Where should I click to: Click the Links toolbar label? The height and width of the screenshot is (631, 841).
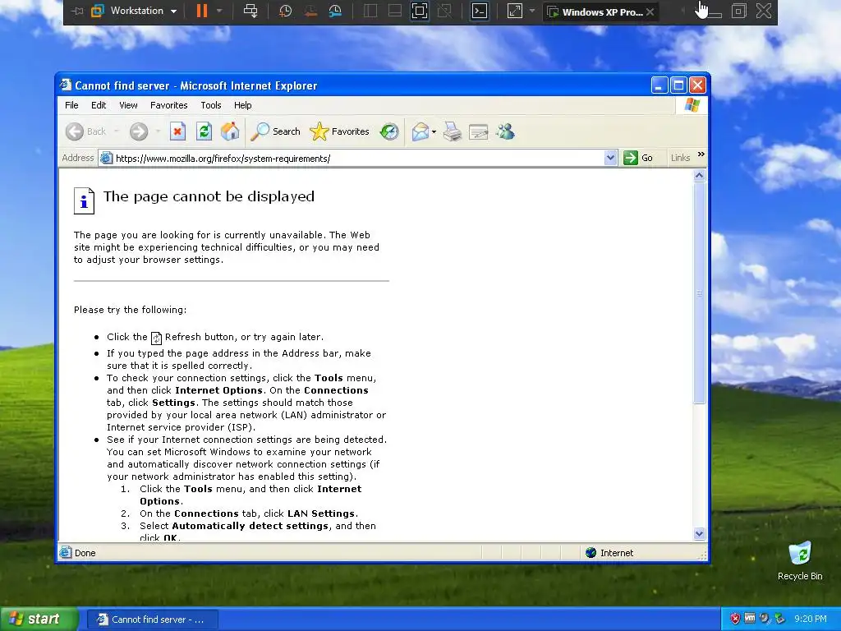click(x=680, y=158)
